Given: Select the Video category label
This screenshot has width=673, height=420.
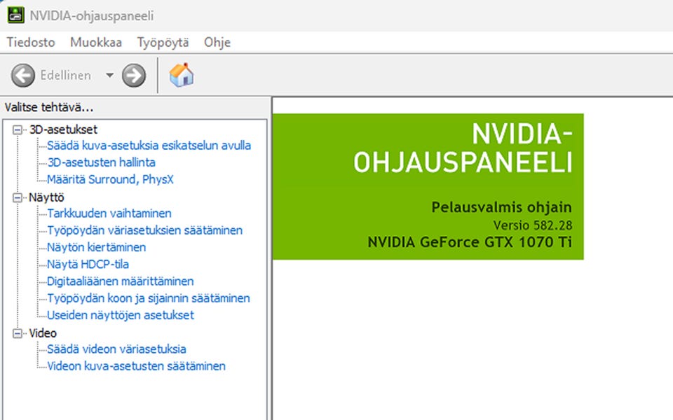Looking at the screenshot, I should click(43, 333).
